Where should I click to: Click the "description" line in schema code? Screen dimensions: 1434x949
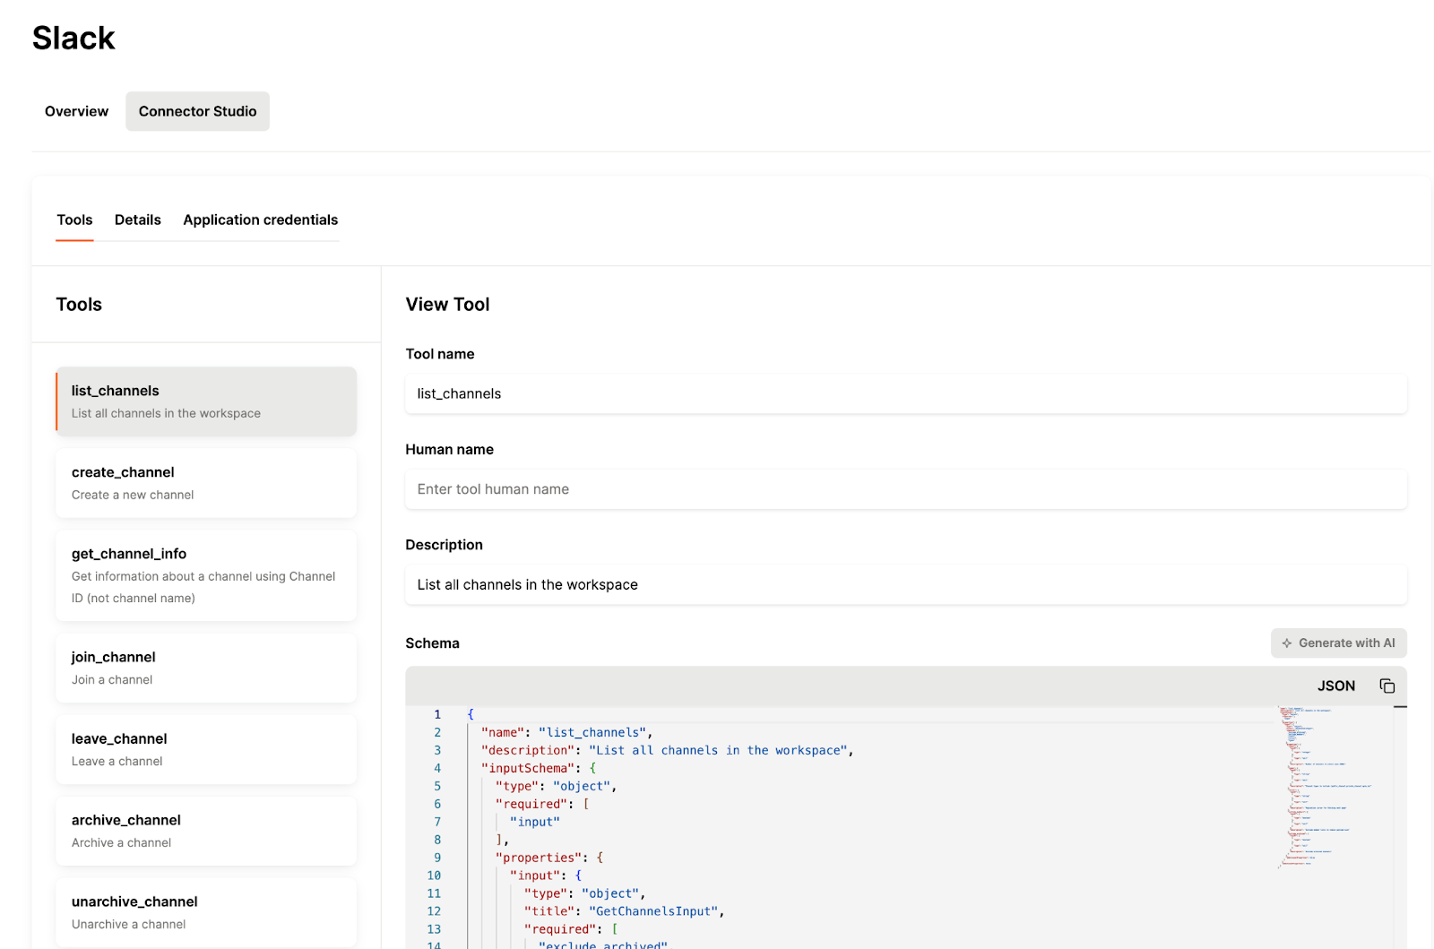[x=667, y=750]
